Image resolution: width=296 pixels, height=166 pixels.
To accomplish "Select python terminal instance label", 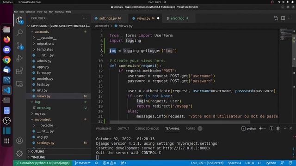I will (x=249, y=129).
